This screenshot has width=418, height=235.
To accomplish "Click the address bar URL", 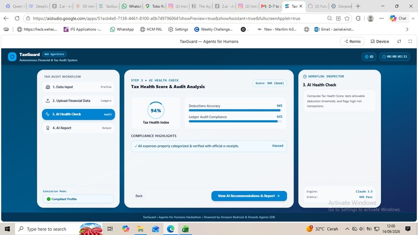I will pyautogui.click(x=166, y=18).
